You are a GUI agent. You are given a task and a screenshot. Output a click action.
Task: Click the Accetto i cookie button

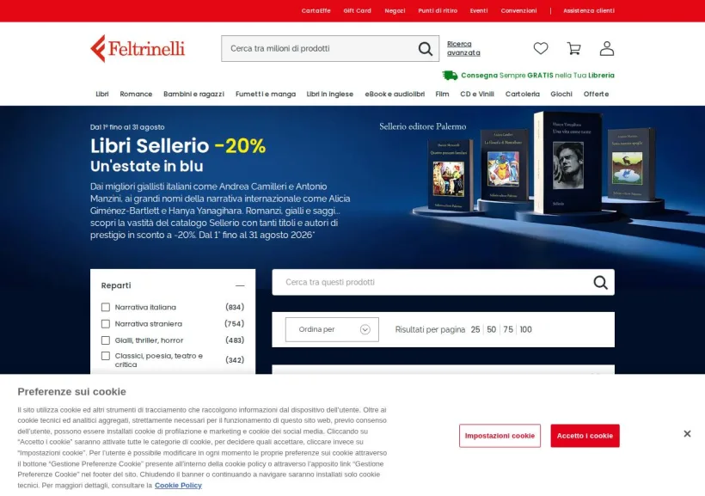pos(585,436)
